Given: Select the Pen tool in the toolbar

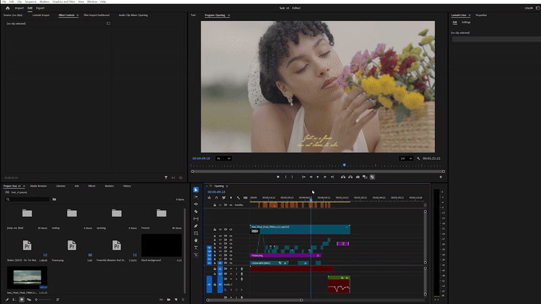Looking at the screenshot, I should point(196,226).
